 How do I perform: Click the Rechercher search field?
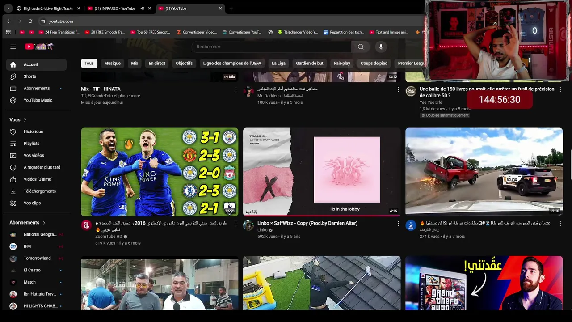click(x=272, y=47)
